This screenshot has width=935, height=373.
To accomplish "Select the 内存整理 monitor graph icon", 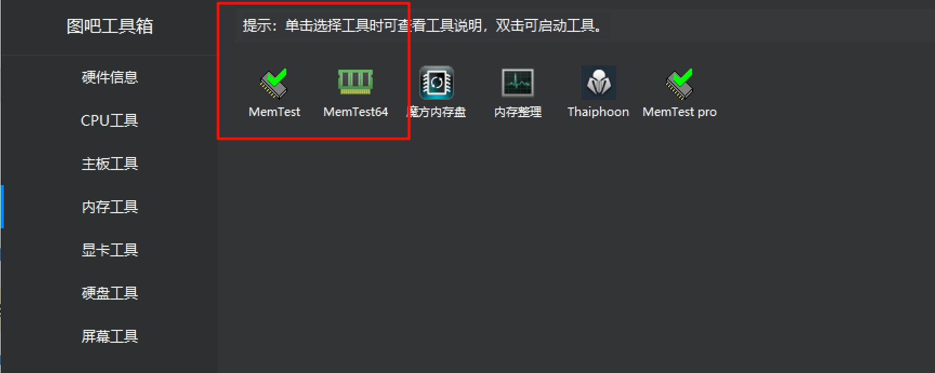I will pos(518,83).
